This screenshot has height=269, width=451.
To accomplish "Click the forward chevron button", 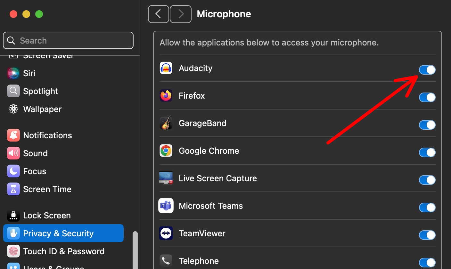I will [x=181, y=14].
